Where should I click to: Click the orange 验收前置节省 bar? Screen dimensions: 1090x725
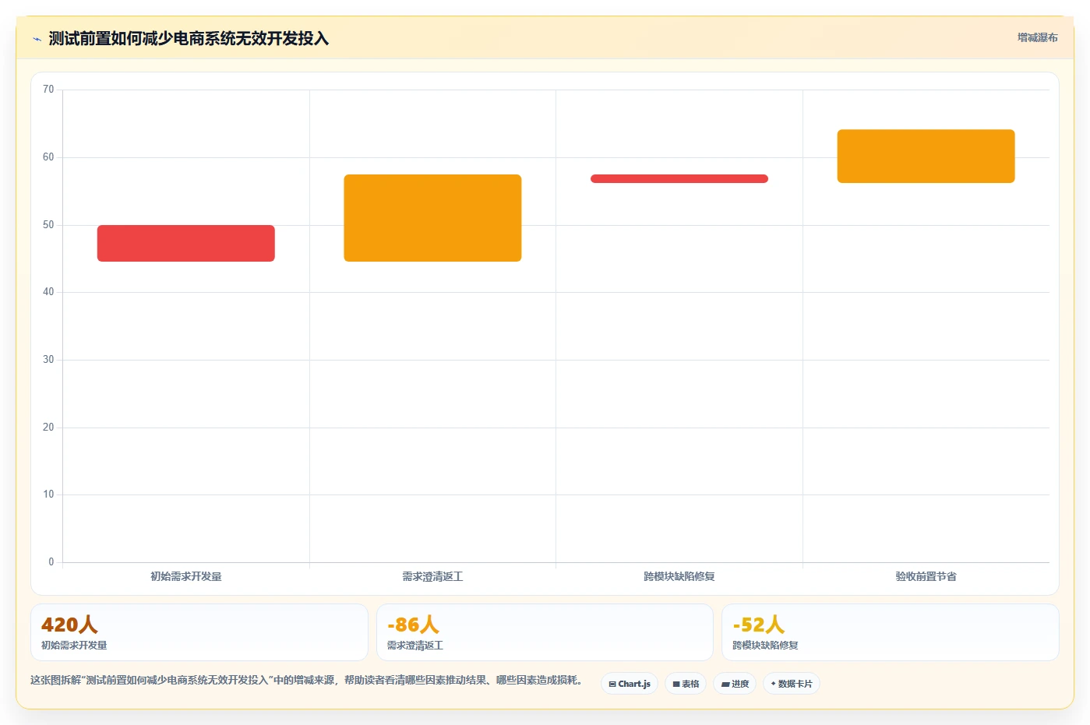(x=926, y=156)
